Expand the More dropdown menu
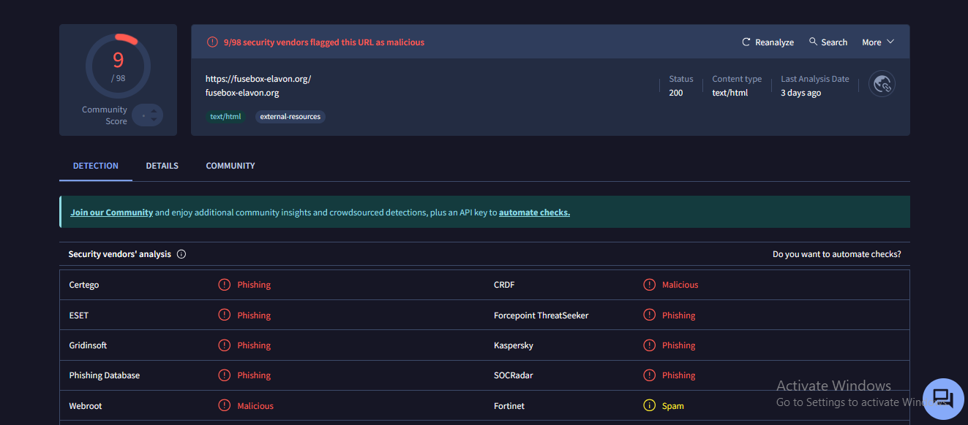Viewport: 968px width, 425px height. pos(878,42)
